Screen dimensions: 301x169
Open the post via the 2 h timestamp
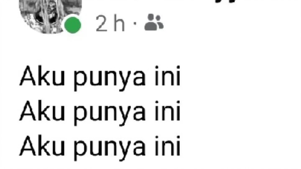110,23
